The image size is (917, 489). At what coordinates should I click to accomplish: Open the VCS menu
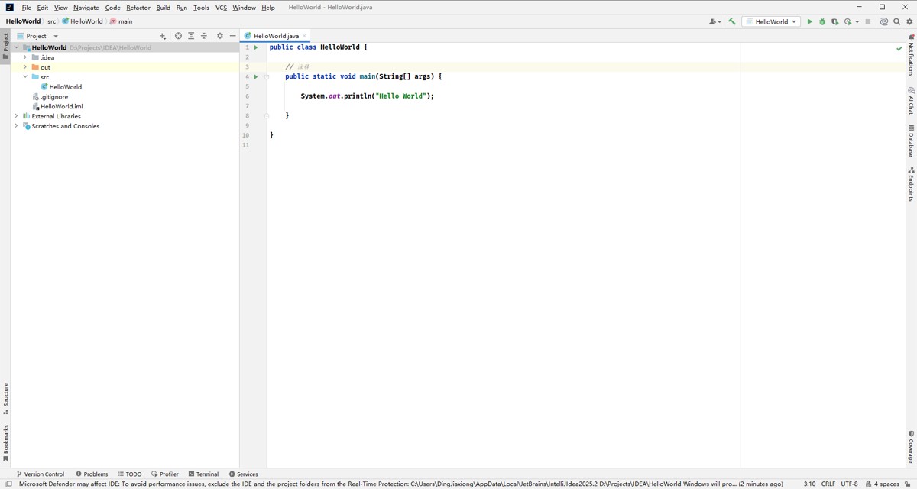pyautogui.click(x=221, y=8)
